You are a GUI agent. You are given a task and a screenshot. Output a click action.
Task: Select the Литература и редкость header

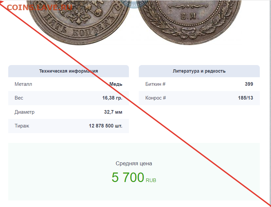pos(199,71)
